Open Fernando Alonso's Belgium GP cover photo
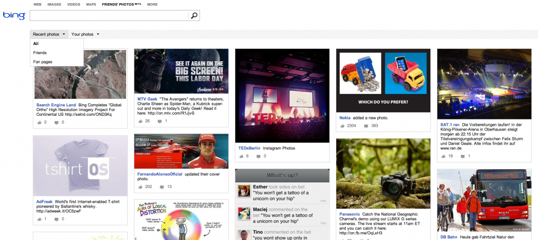 [x=181, y=151]
